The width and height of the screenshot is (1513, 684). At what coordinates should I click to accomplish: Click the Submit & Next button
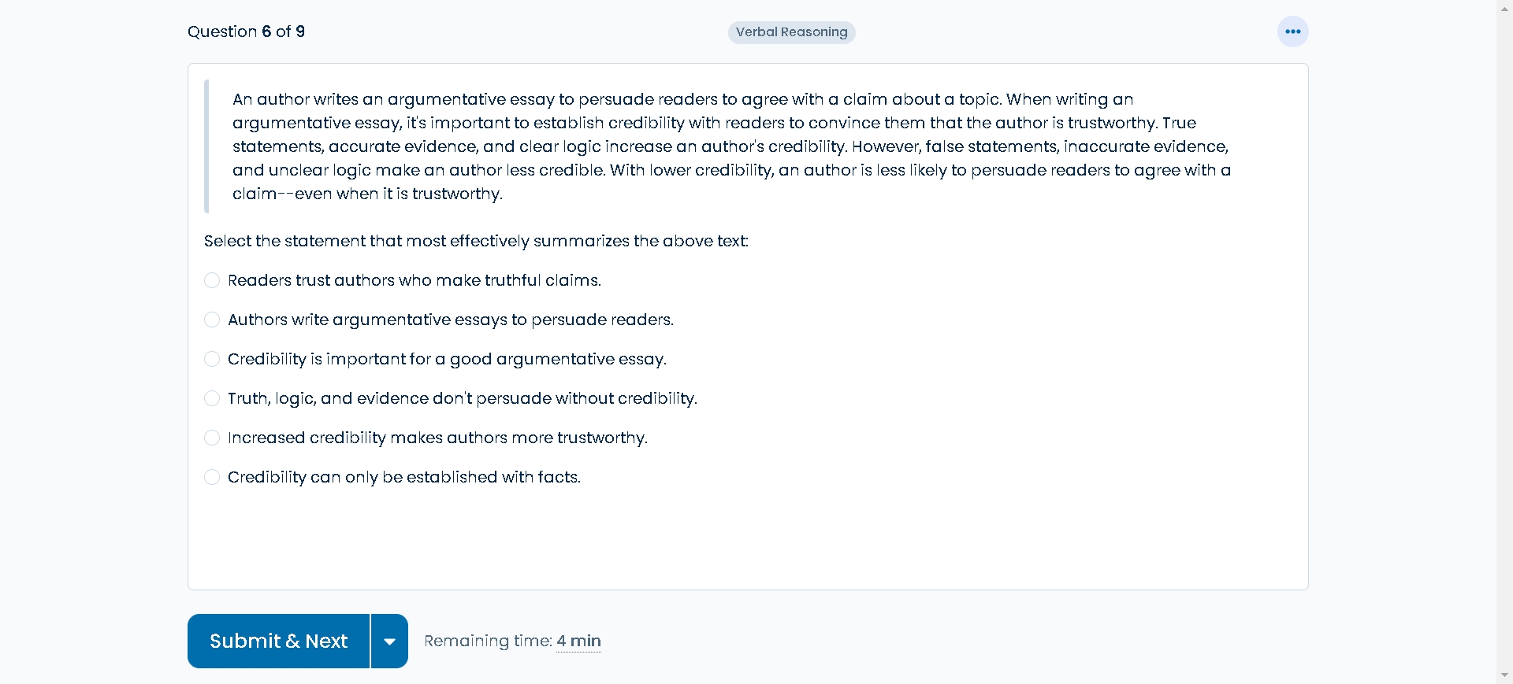pos(278,641)
